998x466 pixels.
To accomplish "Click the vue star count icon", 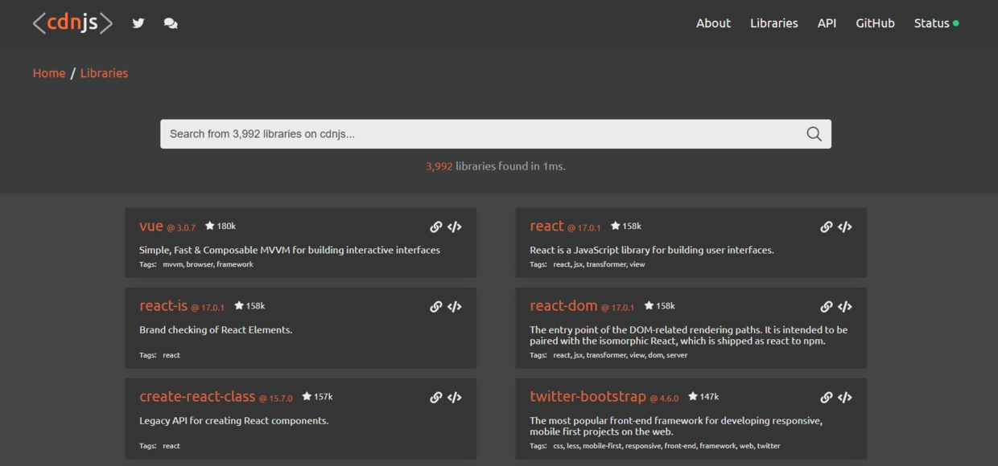I will point(210,227).
